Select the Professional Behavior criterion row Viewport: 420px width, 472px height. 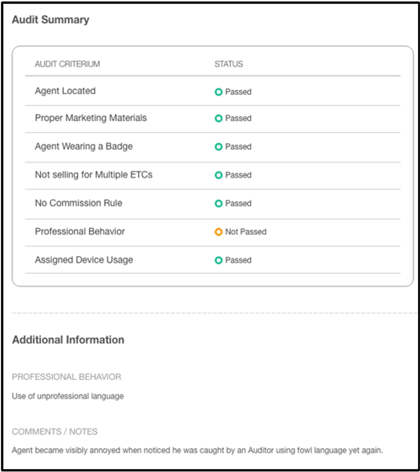[x=213, y=233]
